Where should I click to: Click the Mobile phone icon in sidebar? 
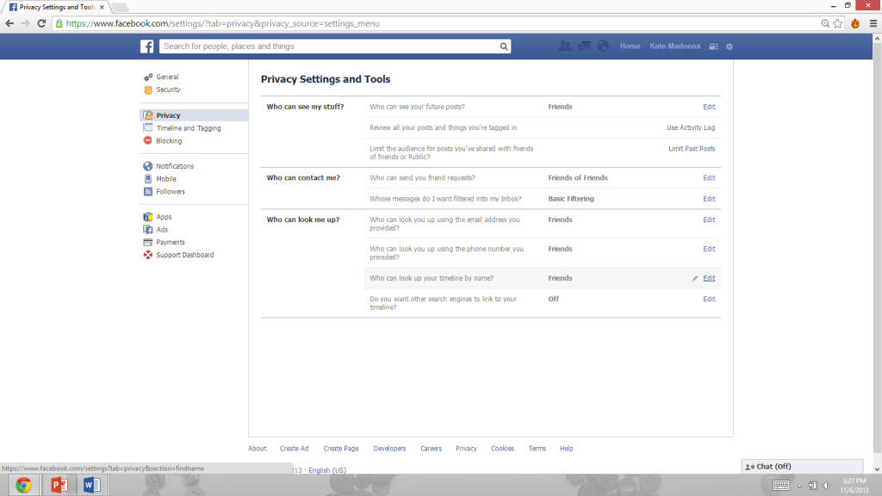(x=148, y=179)
